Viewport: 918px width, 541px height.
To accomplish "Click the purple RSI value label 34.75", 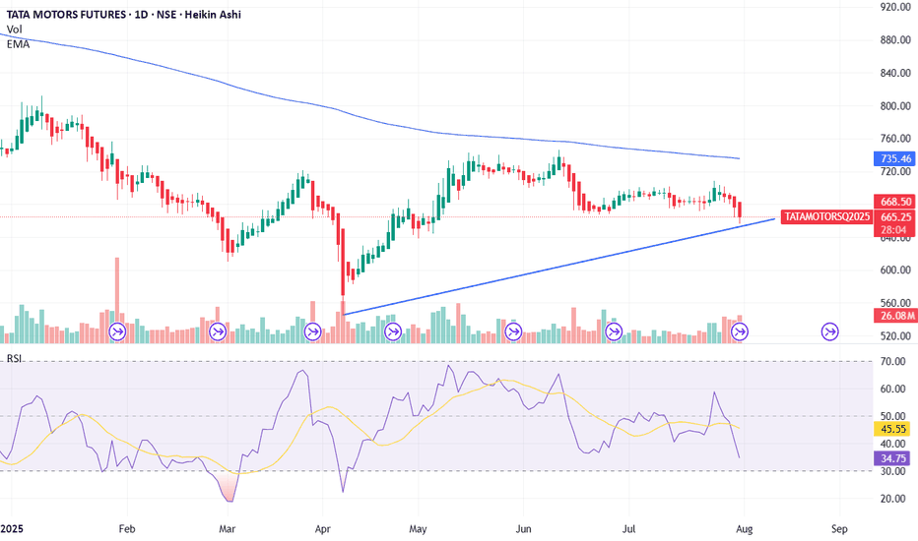I will [x=893, y=458].
